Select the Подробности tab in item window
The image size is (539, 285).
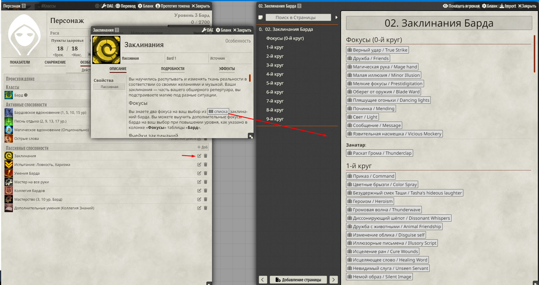click(173, 69)
